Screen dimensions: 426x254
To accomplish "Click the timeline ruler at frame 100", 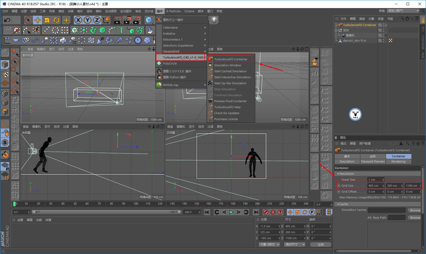I will [x=136, y=204].
